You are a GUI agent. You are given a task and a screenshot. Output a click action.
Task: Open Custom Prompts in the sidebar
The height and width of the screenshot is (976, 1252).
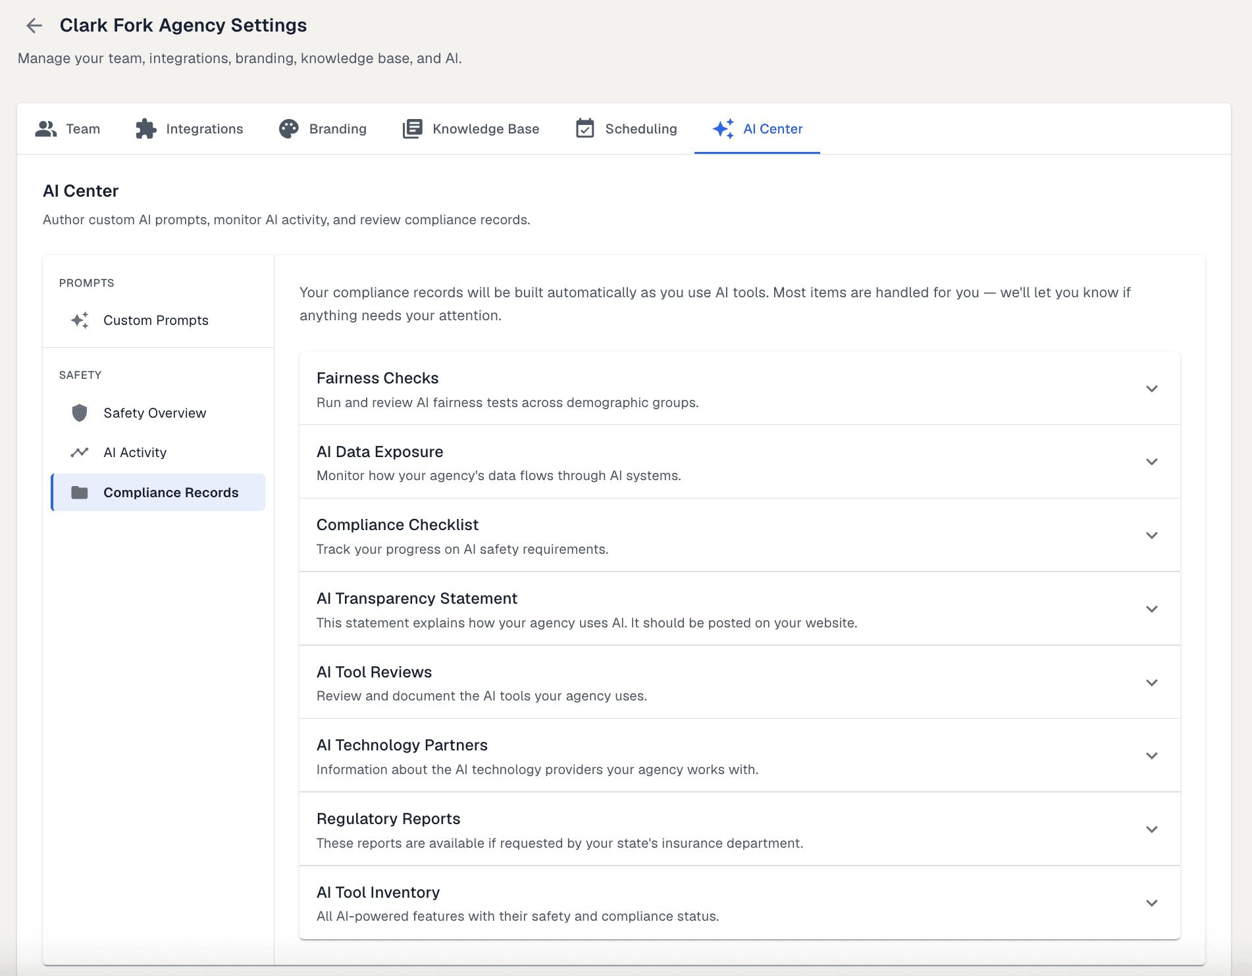(158, 320)
